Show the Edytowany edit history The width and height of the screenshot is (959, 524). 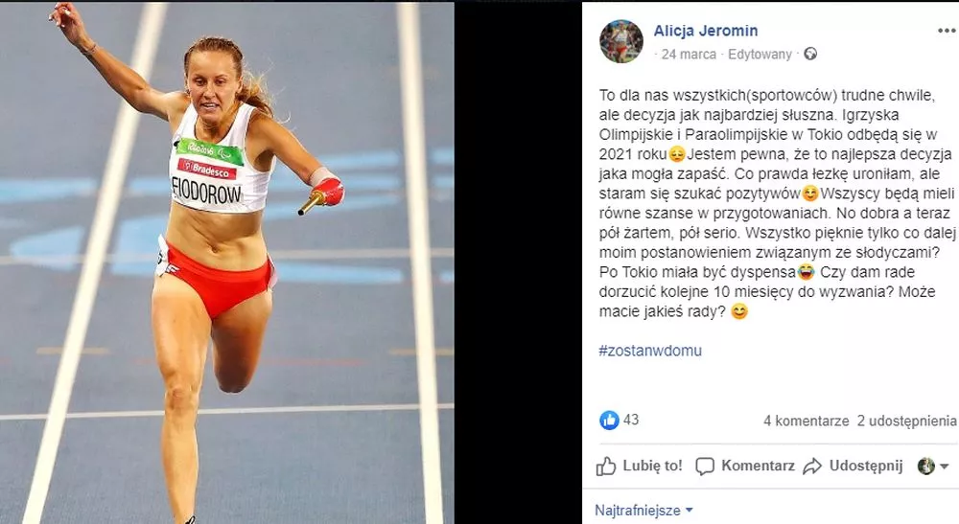(760, 55)
